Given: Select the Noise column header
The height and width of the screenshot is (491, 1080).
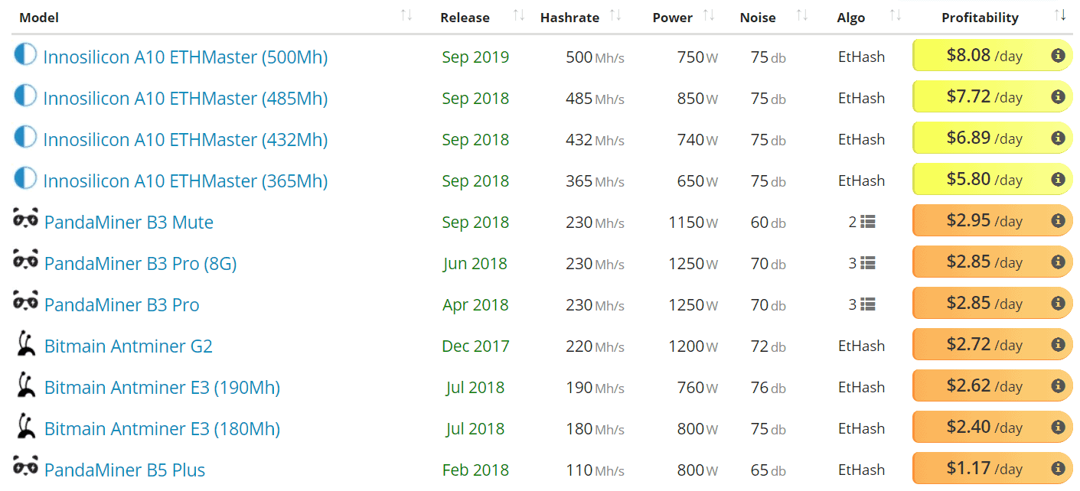Looking at the screenshot, I should [757, 18].
